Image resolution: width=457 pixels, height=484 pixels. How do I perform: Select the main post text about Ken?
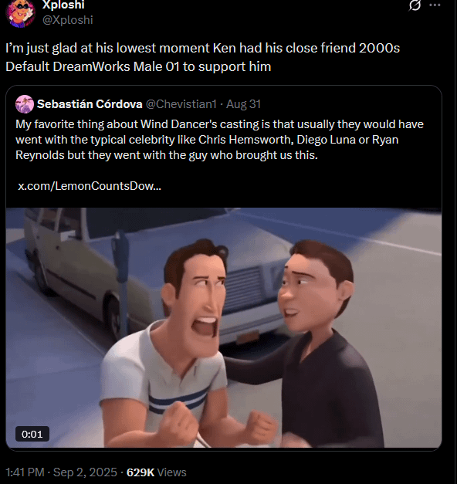pyautogui.click(x=203, y=57)
